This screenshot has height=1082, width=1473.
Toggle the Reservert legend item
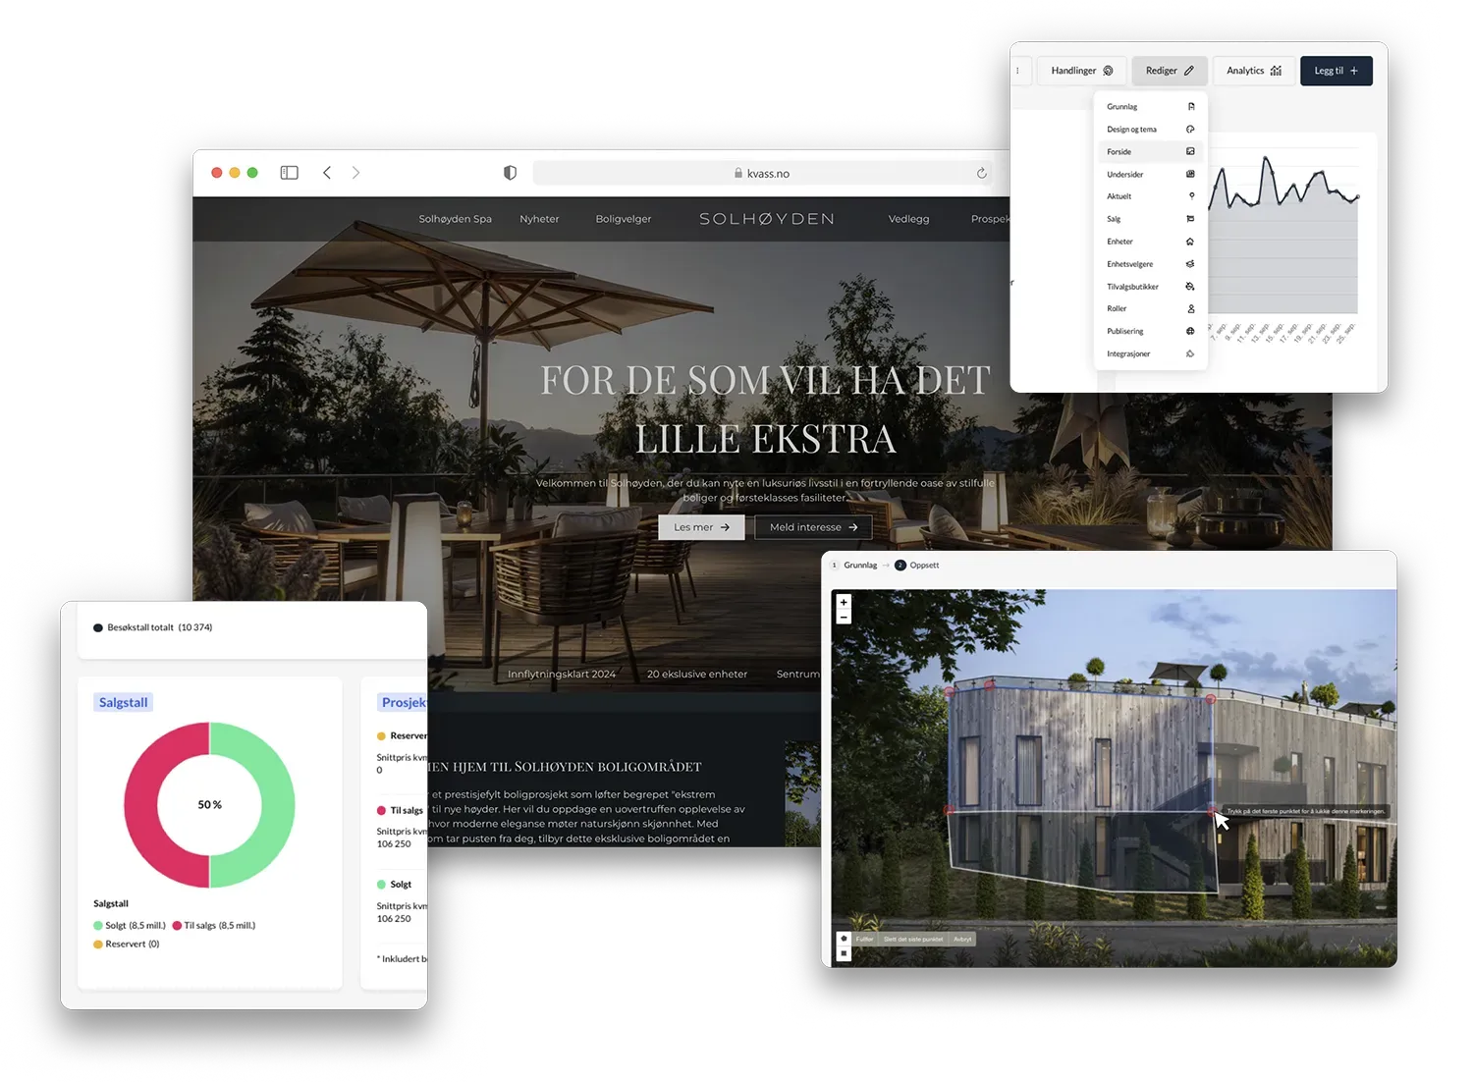point(126,945)
